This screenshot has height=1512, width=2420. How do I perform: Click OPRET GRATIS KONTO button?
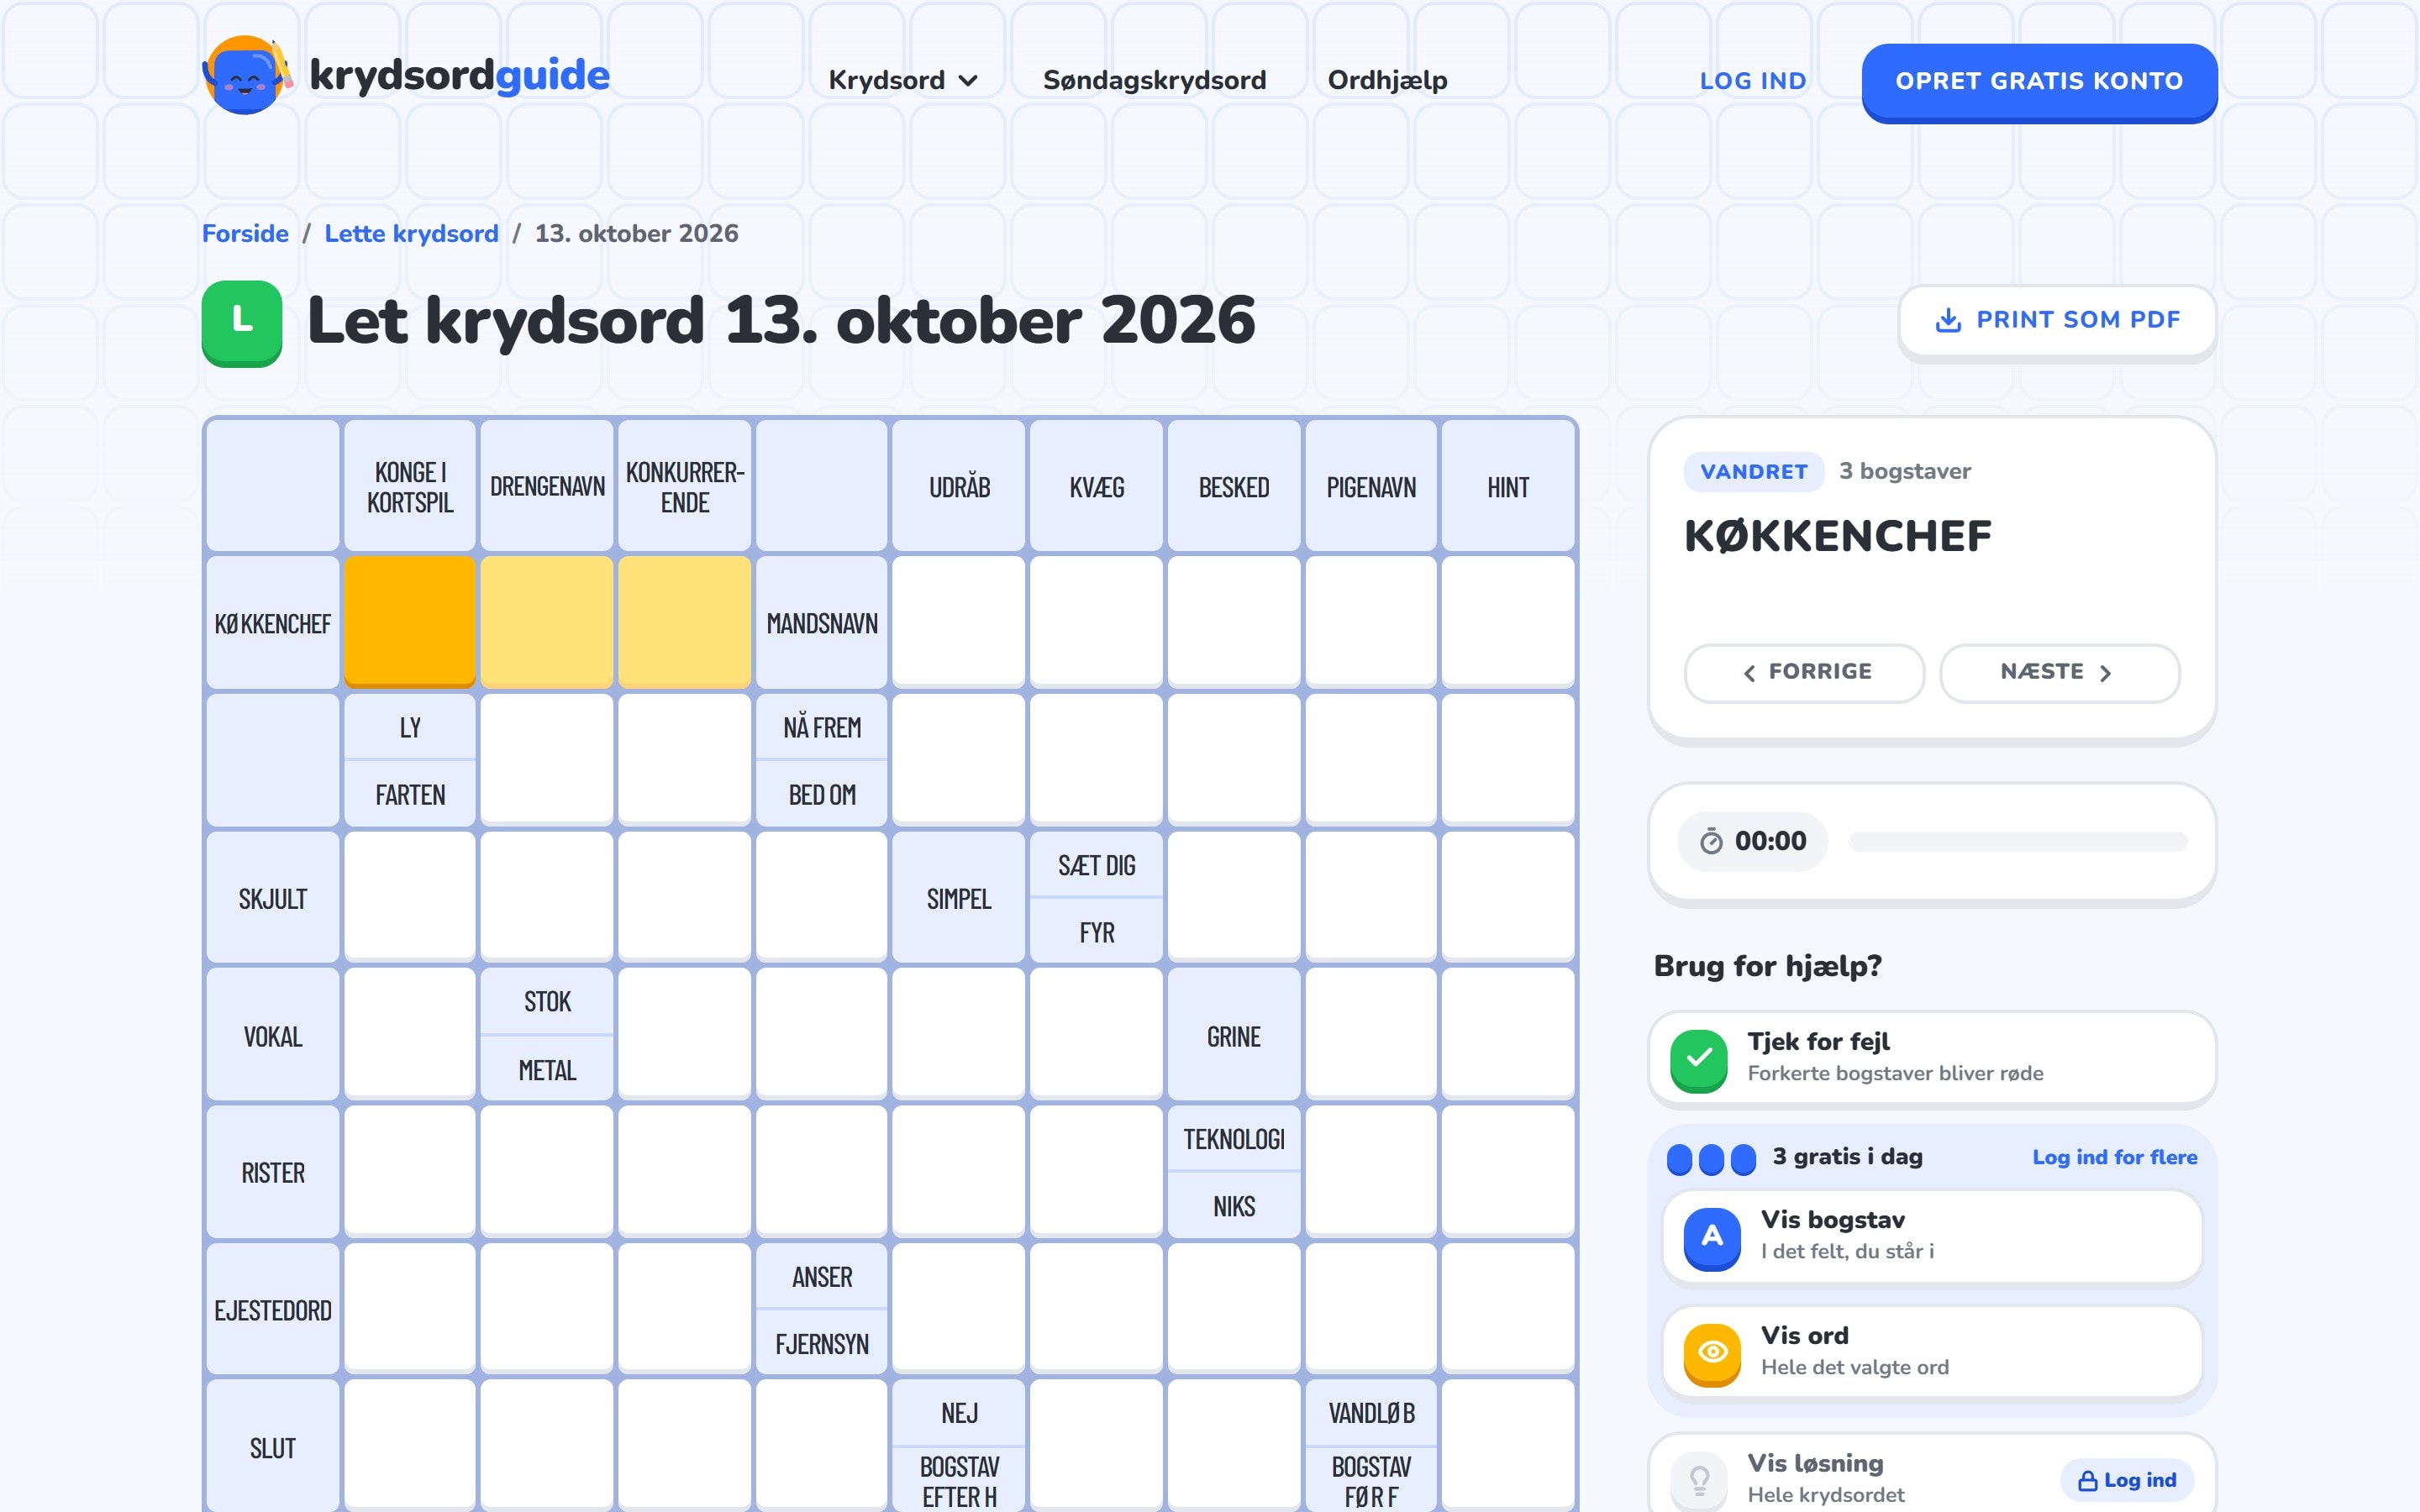2039,82
